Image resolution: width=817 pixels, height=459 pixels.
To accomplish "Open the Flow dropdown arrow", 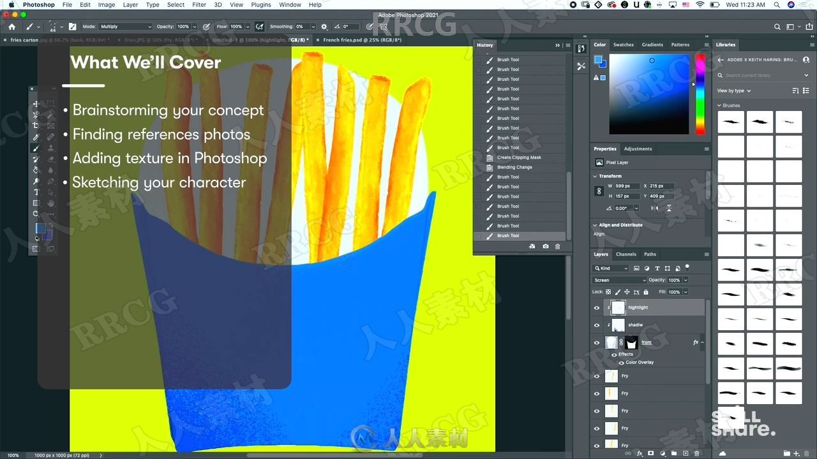I will point(248,27).
